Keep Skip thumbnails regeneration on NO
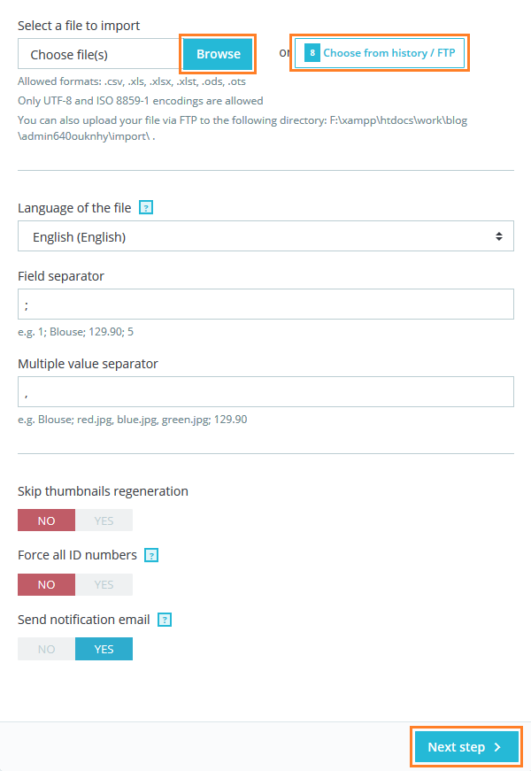This screenshot has width=531, height=771. point(46,520)
